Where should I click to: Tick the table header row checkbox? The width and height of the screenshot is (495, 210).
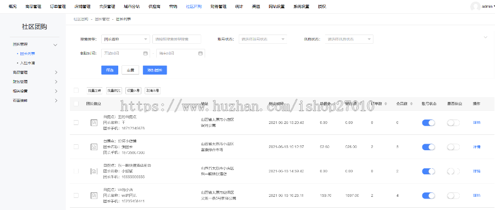click(x=76, y=104)
